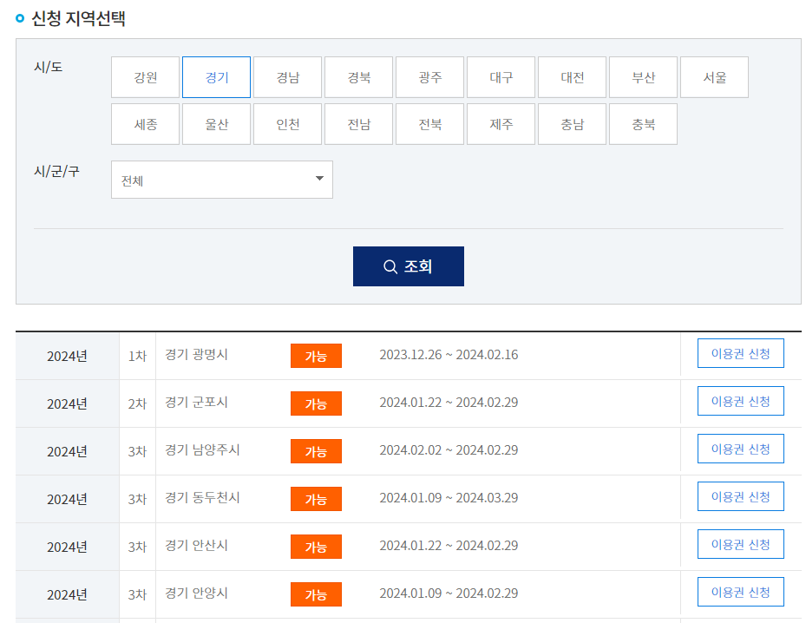Select the 충남 region button
Viewport: 806px width, 623px height.
coord(572,124)
